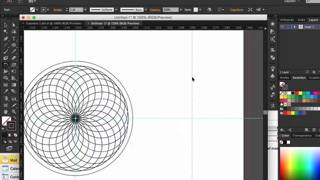Open the Basic brush definition dropdown
Image resolution: width=320 pixels, height=180 pixels.
pyautogui.click(x=145, y=9)
